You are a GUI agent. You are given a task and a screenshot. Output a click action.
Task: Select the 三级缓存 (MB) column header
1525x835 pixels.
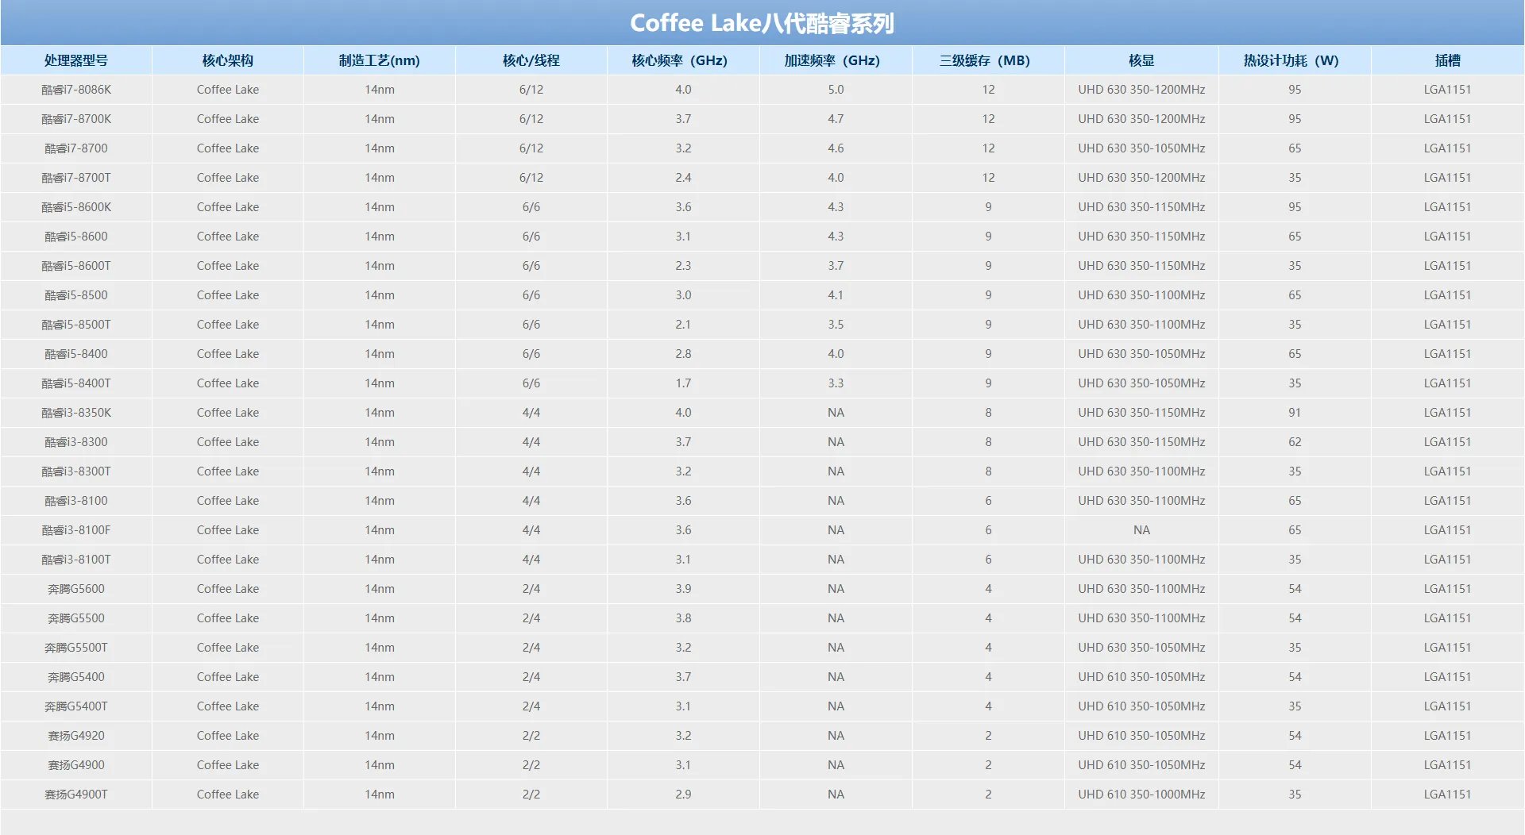pos(985,60)
